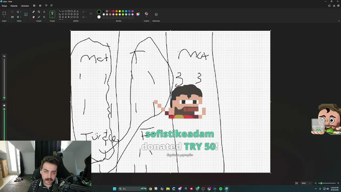Choose the orange color swatch
The height and width of the screenshot is (192, 341).
pos(116,11)
